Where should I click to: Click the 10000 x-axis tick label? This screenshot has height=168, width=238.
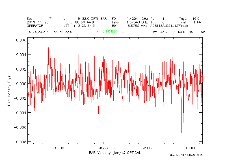[191, 148]
